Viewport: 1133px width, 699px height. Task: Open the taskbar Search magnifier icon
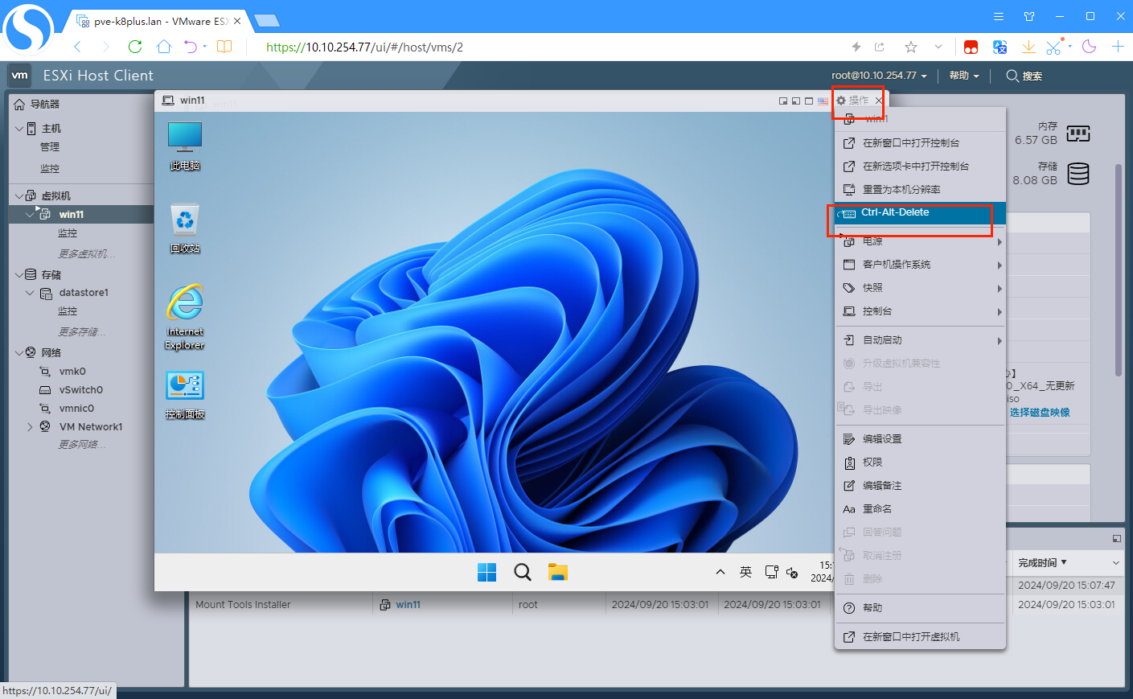[523, 572]
